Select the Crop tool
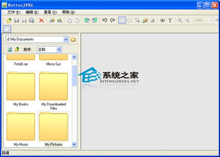The width and height of the screenshot is (220, 157). tap(137, 20)
